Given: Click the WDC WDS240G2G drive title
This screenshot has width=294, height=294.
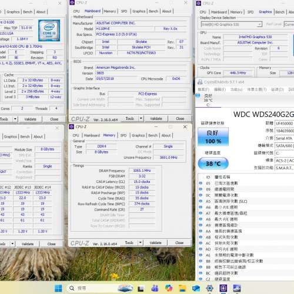Looking at the screenshot, I should pyautogui.click(x=263, y=115).
